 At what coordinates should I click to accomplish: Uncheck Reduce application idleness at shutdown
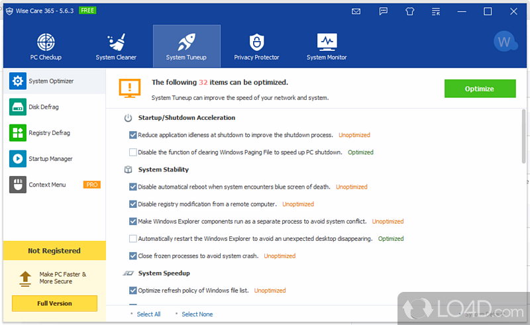point(133,135)
